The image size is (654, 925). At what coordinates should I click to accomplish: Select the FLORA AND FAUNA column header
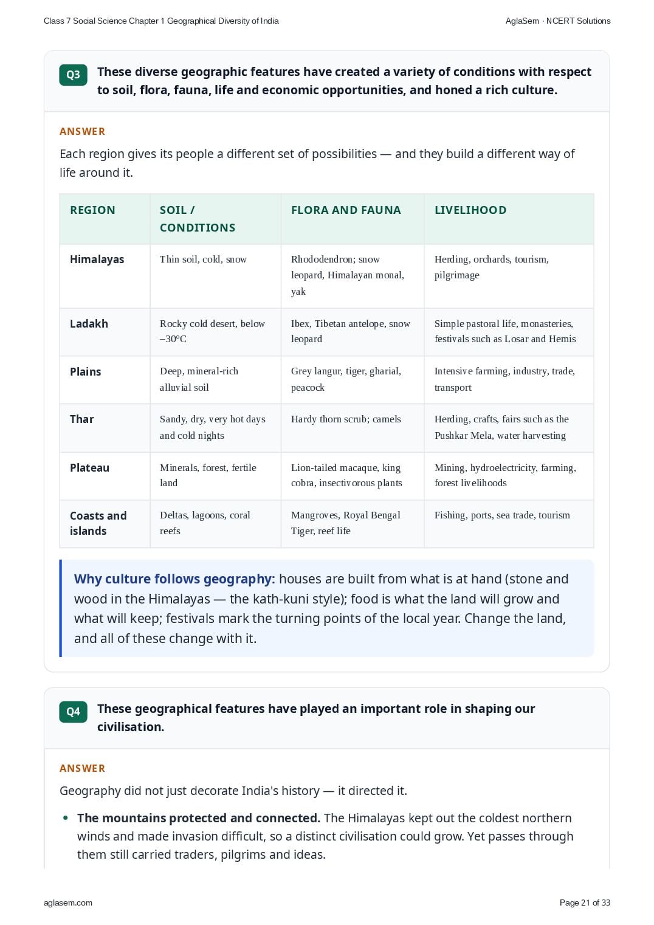click(346, 210)
